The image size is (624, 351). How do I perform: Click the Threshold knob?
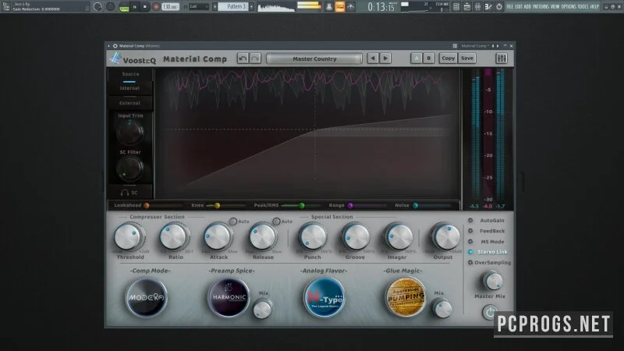pos(128,237)
